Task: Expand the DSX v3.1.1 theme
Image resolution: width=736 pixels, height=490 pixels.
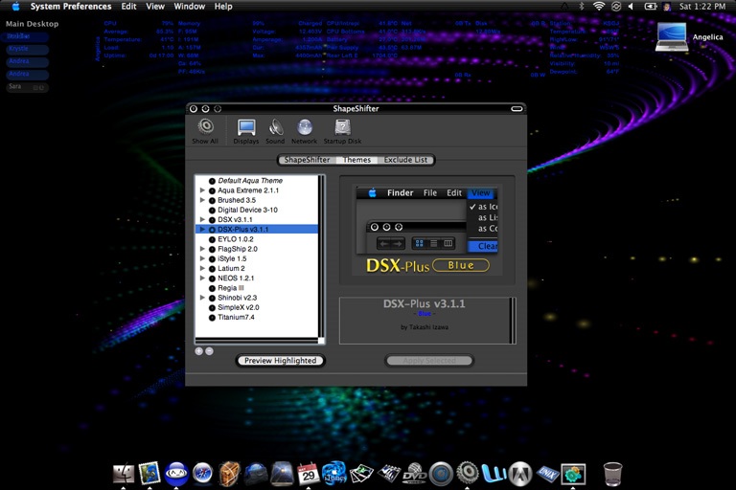Action: [x=202, y=219]
